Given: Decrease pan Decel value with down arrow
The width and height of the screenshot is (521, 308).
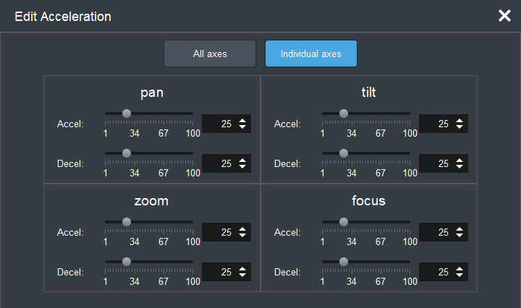Looking at the screenshot, I should [242, 167].
